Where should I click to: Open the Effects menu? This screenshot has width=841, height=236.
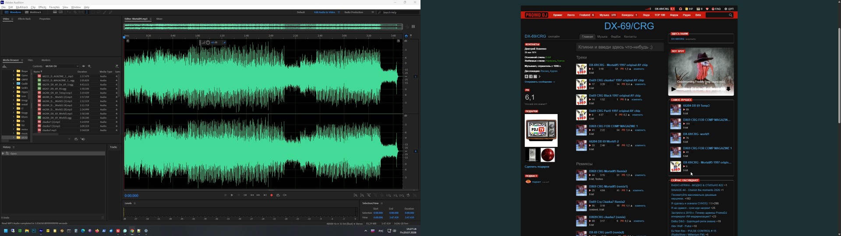42,7
